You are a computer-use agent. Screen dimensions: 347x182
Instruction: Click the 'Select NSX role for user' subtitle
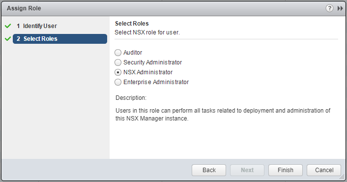click(147, 32)
